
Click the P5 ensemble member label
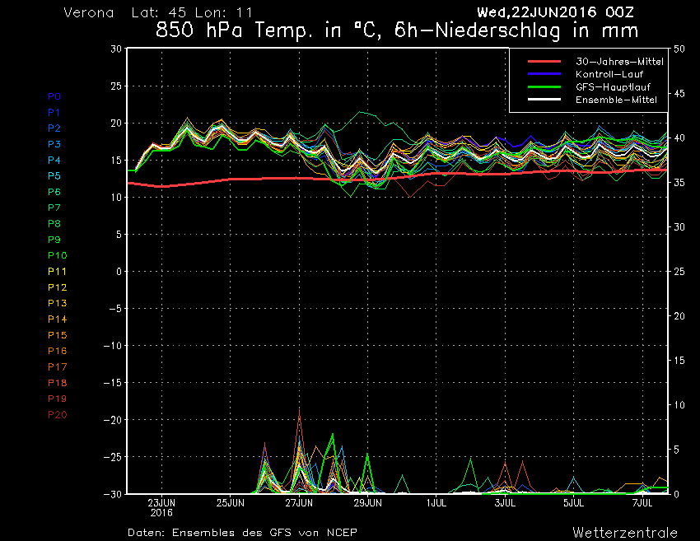pos(54,176)
